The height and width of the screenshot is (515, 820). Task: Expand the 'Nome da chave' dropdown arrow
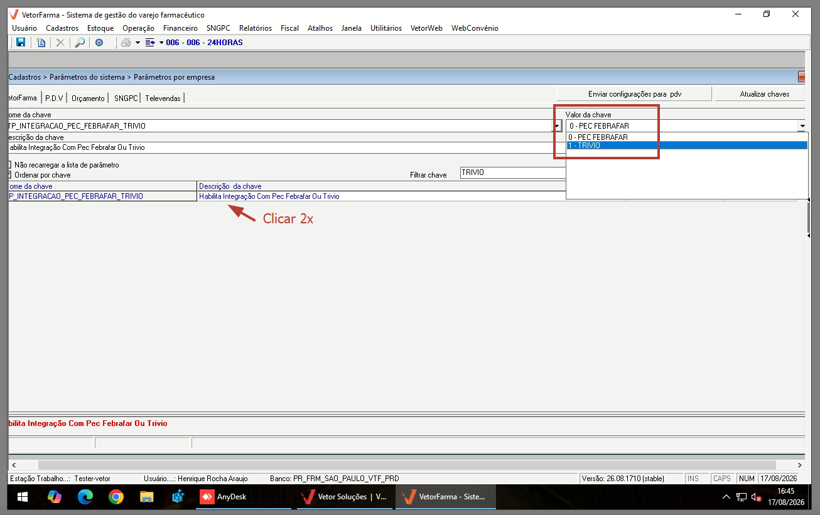pos(557,126)
